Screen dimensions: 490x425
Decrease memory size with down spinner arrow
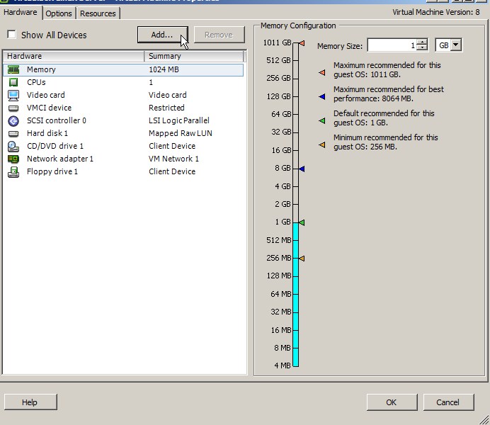pos(422,48)
